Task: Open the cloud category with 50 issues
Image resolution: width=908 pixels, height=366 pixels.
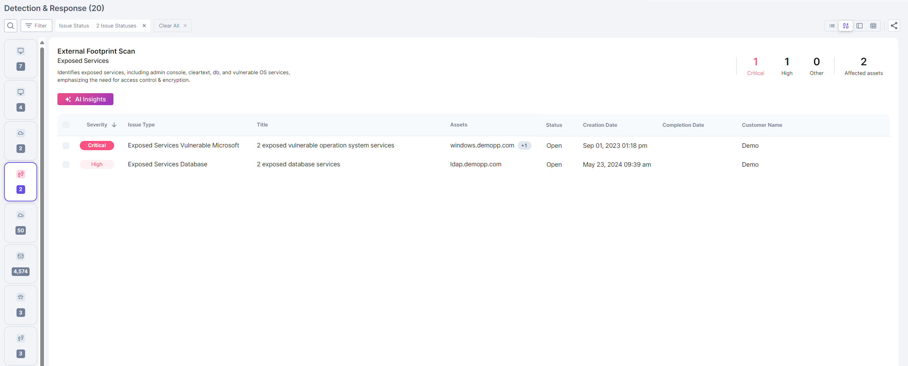Action: click(20, 223)
